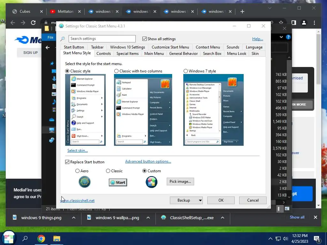This screenshot has width=327, height=245.
Task: Open the Start Button tab
Action: (x=74, y=47)
